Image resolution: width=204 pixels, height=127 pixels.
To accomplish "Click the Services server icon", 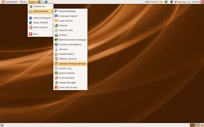I will (56, 49).
